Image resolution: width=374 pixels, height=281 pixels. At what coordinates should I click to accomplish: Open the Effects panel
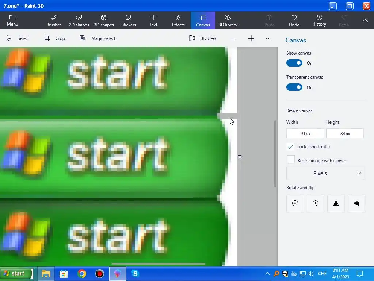(178, 20)
